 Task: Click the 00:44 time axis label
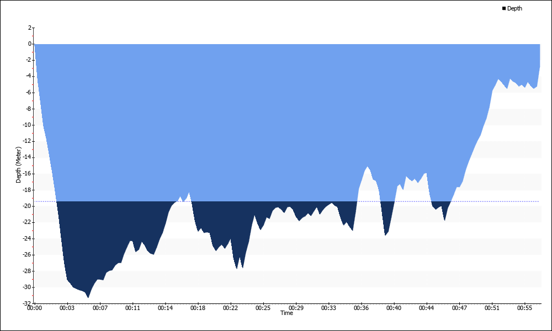[427, 308]
